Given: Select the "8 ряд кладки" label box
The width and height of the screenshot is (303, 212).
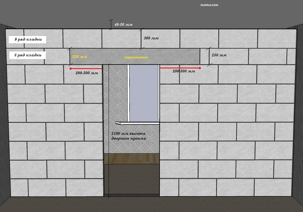Looking at the screenshot, I should (26, 55).
